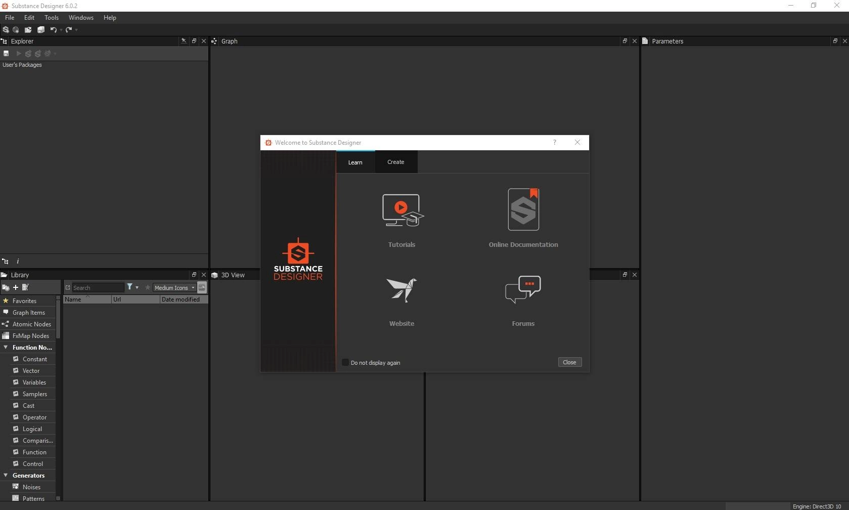Switch to Create tab in Welcome dialog
Viewport: 849px width, 510px height.
[396, 162]
